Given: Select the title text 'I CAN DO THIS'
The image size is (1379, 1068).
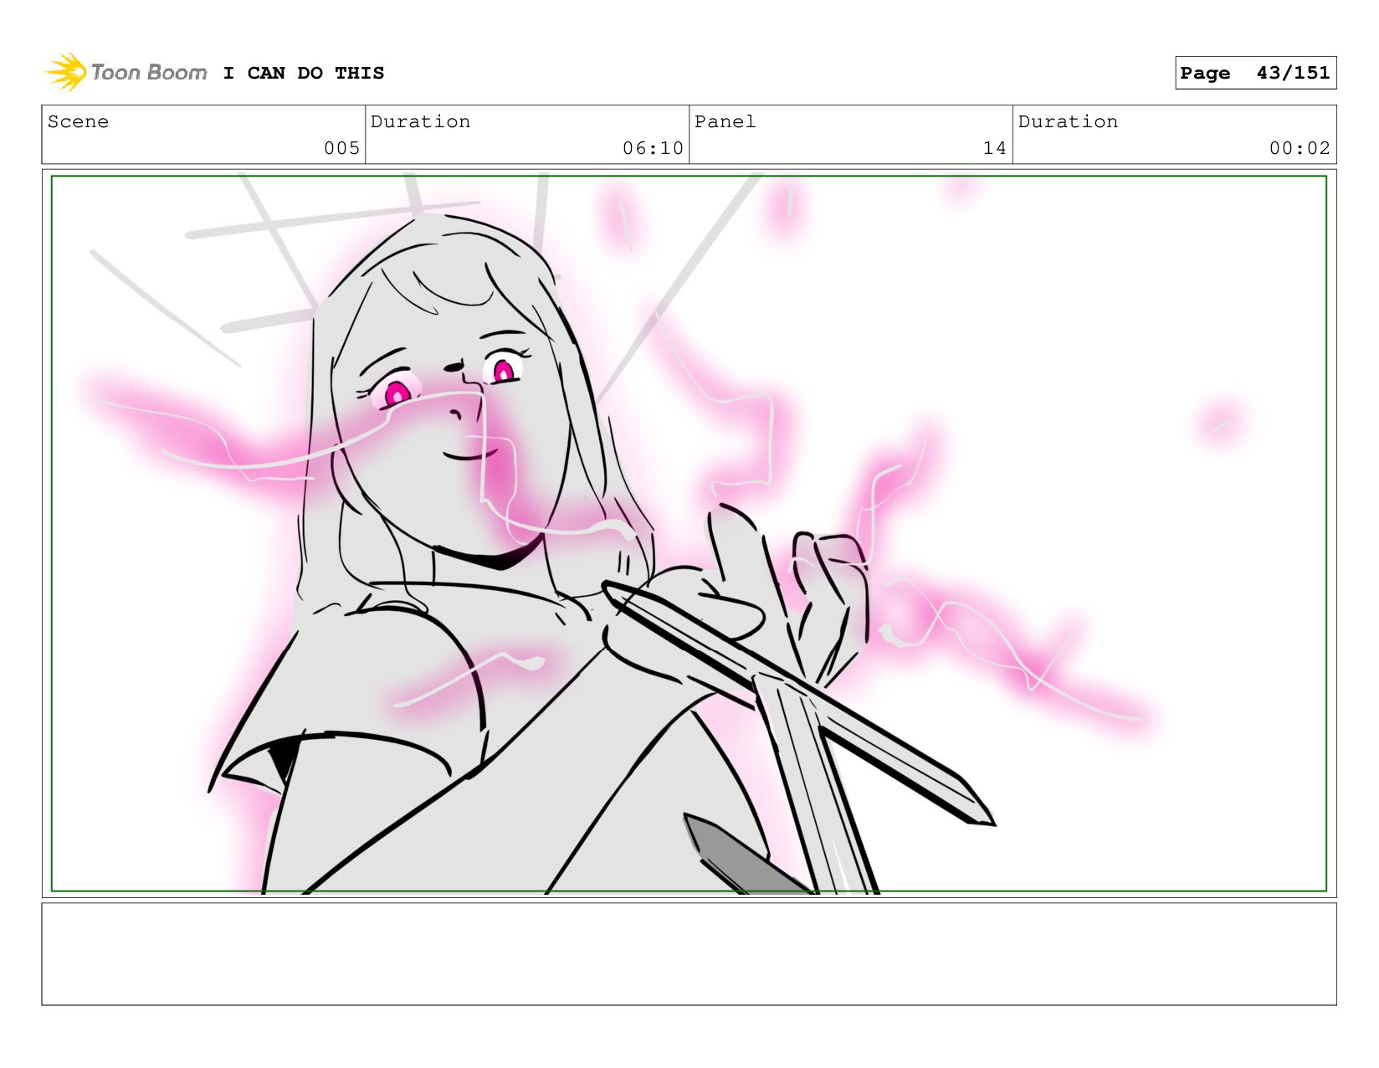Looking at the screenshot, I should [304, 73].
